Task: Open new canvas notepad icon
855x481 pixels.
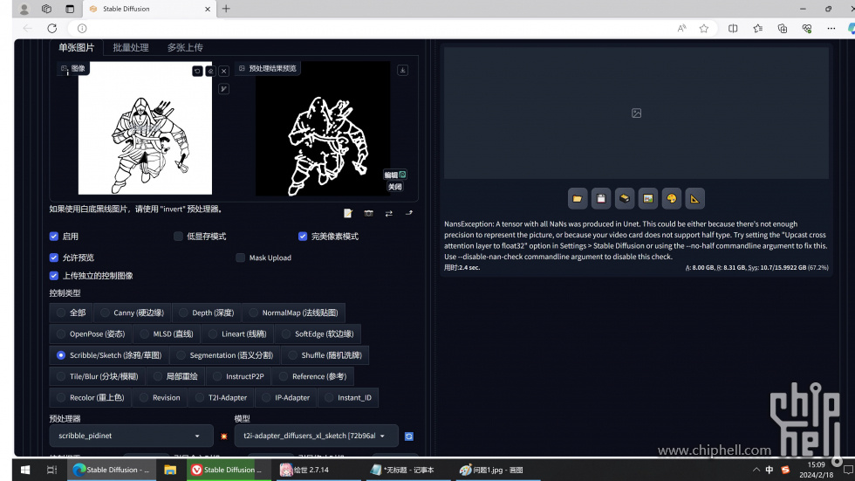Action: click(348, 213)
